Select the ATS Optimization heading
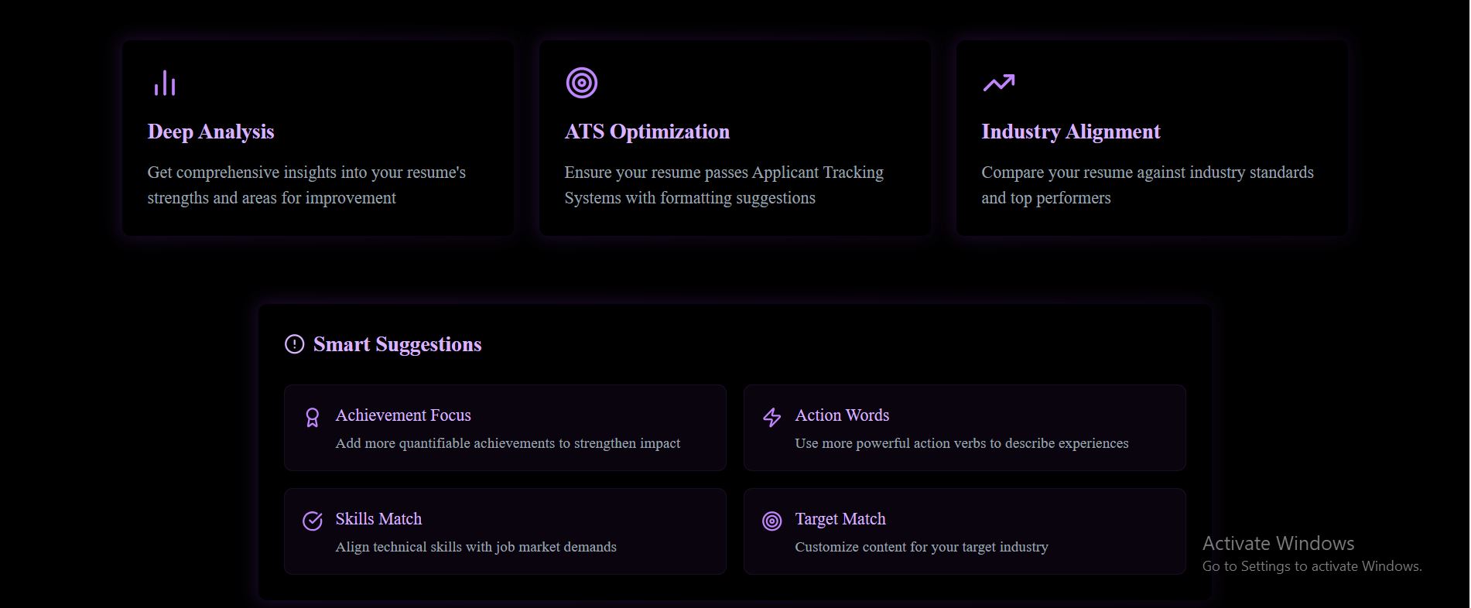Screen dimensions: 1471x608 (x=647, y=132)
